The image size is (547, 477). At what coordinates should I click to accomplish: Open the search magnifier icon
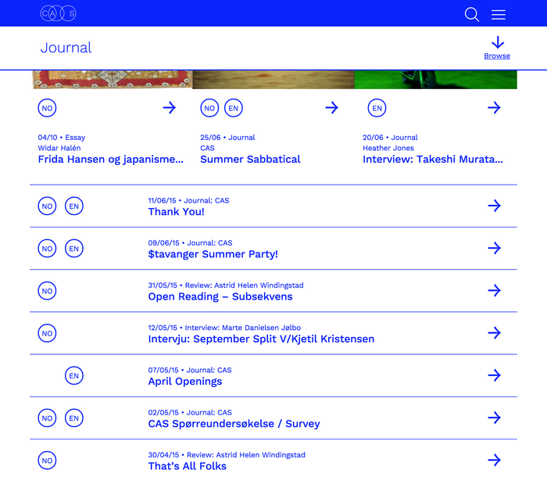click(x=472, y=14)
